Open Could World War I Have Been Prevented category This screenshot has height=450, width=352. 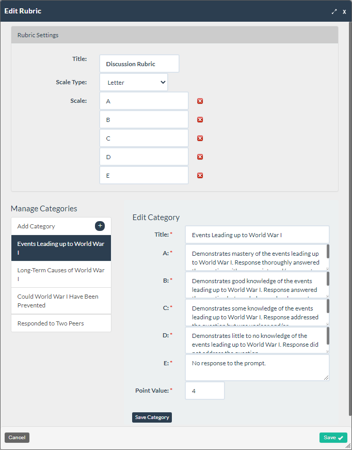click(61, 301)
